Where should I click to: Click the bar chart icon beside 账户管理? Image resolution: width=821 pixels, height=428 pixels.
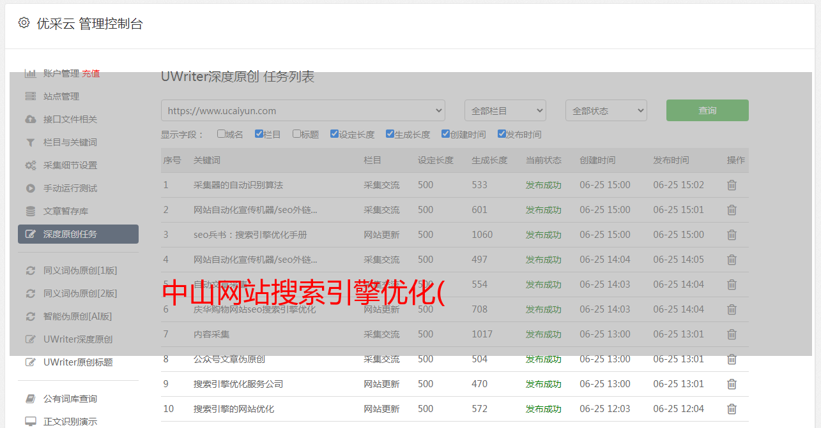[x=30, y=73]
